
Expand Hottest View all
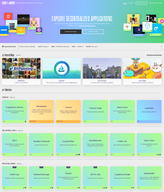tap(13, 97)
